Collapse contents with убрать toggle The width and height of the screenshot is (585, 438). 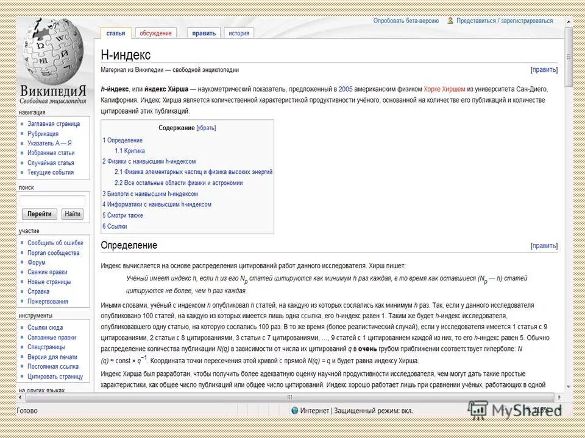(206, 128)
